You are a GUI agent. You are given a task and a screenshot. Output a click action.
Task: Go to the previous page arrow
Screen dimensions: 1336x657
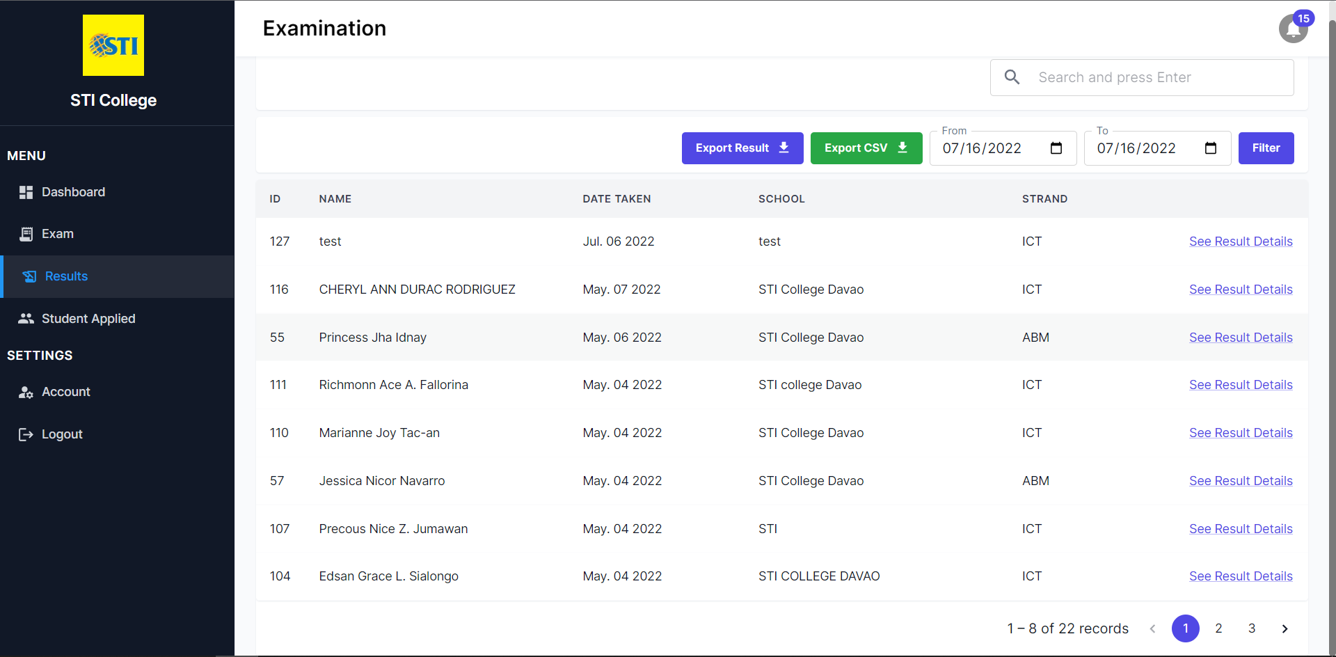[1152, 628]
